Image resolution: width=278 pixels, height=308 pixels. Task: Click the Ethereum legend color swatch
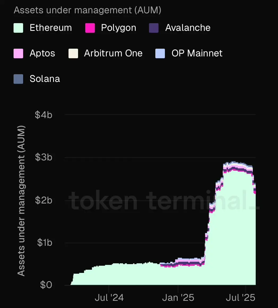click(18, 28)
